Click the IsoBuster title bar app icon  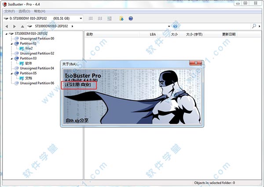[4, 4]
